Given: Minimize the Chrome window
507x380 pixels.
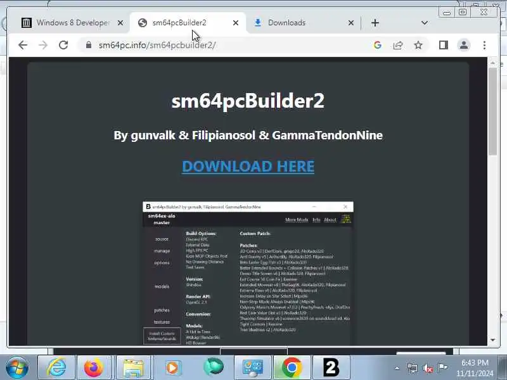Looking at the screenshot, I should [447, 12].
